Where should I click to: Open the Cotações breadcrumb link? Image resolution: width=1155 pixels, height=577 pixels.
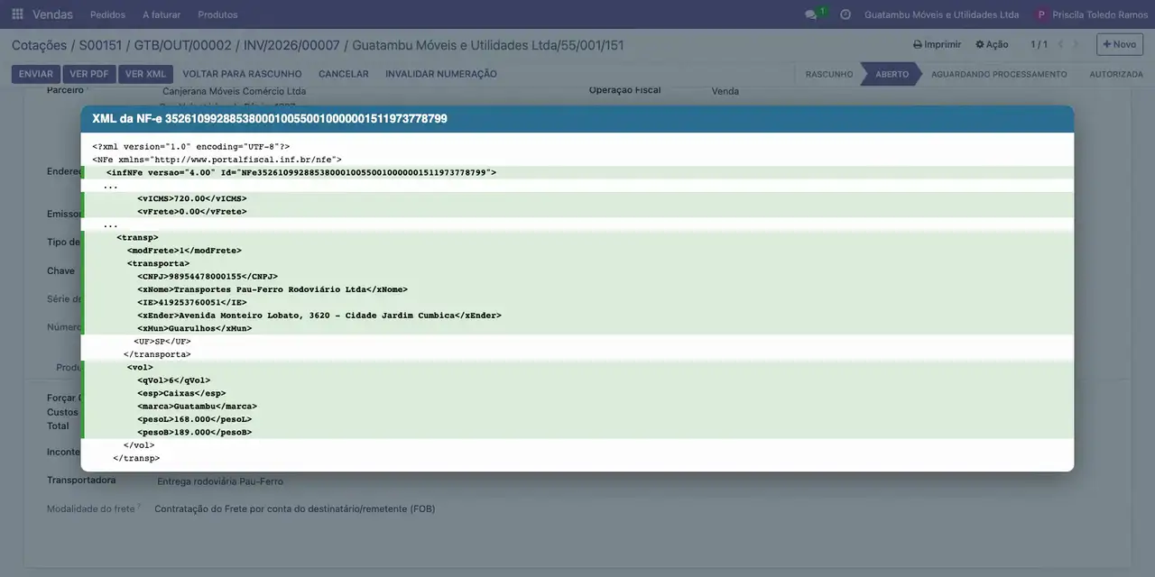[39, 45]
